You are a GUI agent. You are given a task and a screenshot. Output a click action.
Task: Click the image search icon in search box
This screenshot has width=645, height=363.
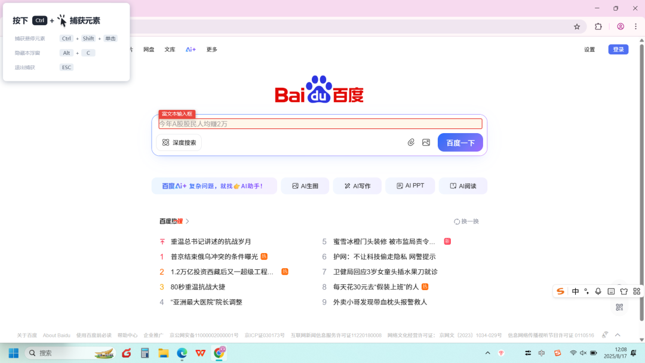[426, 142]
